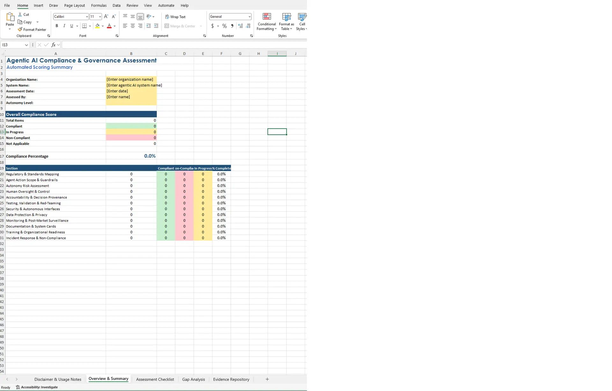Click Increase Decimal in the Number group

(x=240, y=26)
